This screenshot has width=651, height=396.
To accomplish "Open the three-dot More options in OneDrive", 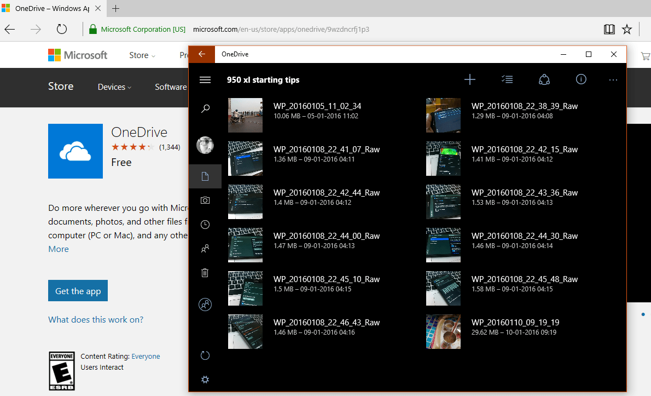I will [x=613, y=80].
